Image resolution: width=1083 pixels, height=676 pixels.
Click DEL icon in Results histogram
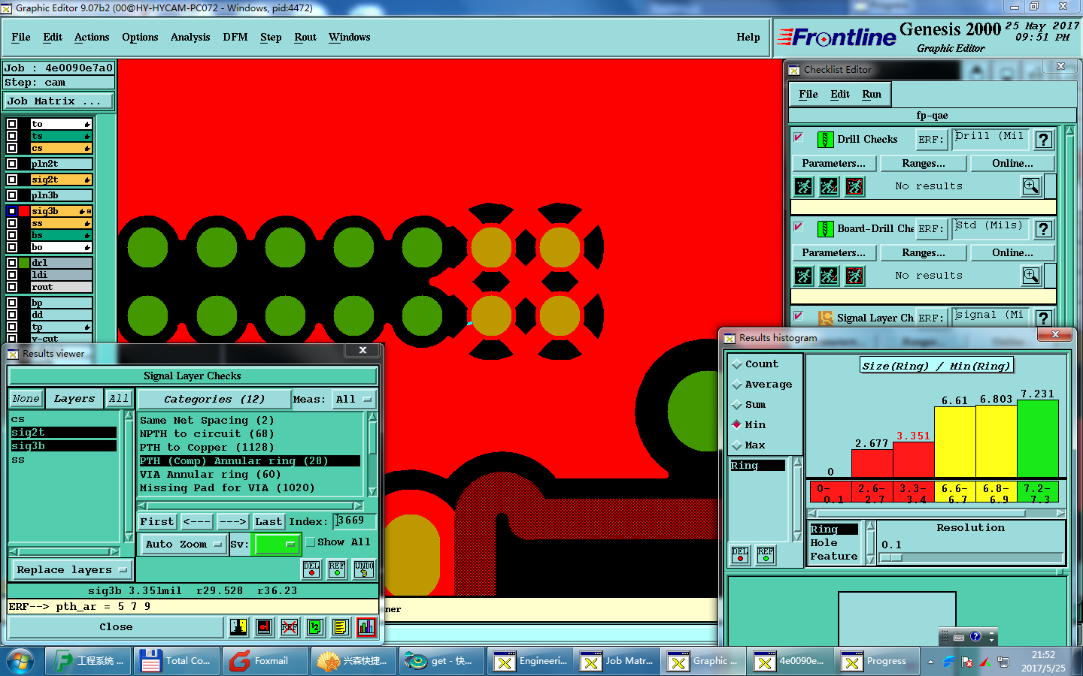[x=740, y=555]
